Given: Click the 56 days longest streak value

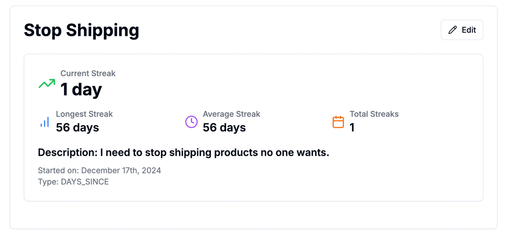Looking at the screenshot, I should (x=78, y=127).
